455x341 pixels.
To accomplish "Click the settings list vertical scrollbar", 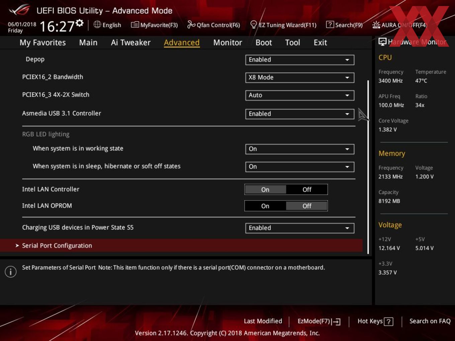I will [x=368, y=167].
